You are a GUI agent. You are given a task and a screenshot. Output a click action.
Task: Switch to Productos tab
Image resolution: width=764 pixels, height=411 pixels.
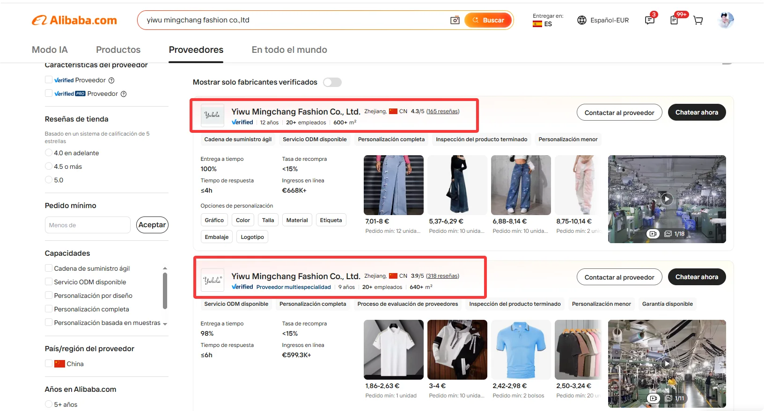pyautogui.click(x=118, y=50)
